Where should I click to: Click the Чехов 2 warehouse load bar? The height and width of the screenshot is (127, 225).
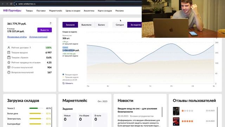[x=36, y=108]
